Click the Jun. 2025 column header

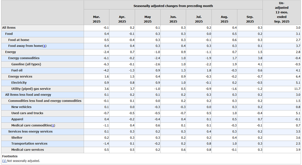click(173, 19)
